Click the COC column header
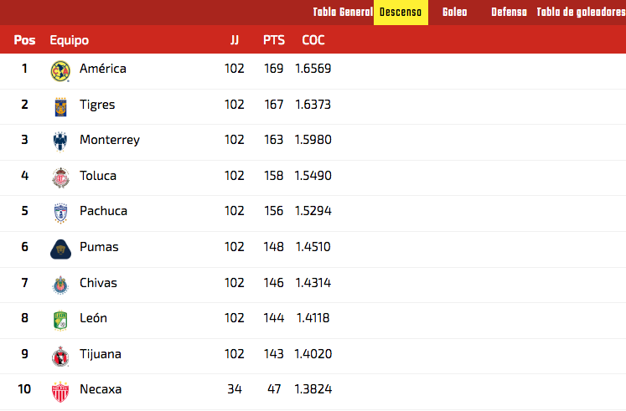The width and height of the screenshot is (626, 411). point(313,40)
